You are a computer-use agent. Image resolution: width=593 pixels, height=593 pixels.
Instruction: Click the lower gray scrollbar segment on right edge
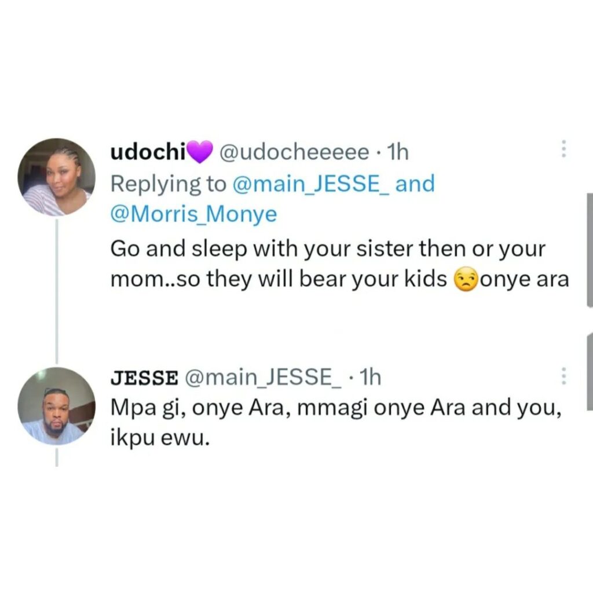coord(590,372)
